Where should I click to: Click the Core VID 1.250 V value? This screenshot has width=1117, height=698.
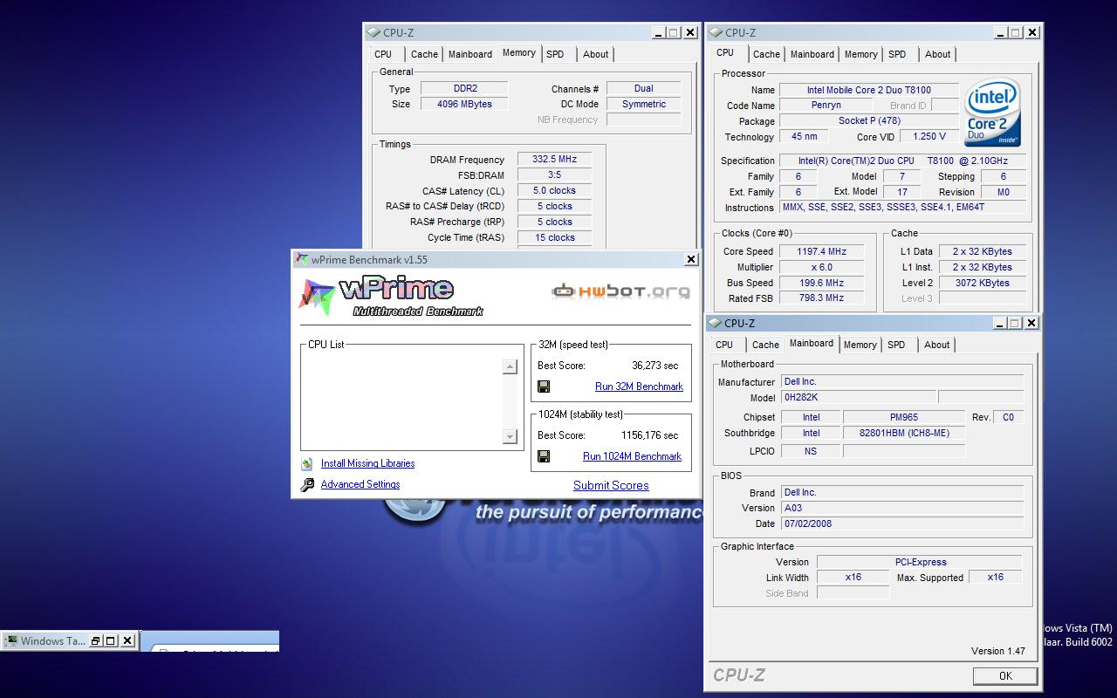pyautogui.click(x=929, y=137)
